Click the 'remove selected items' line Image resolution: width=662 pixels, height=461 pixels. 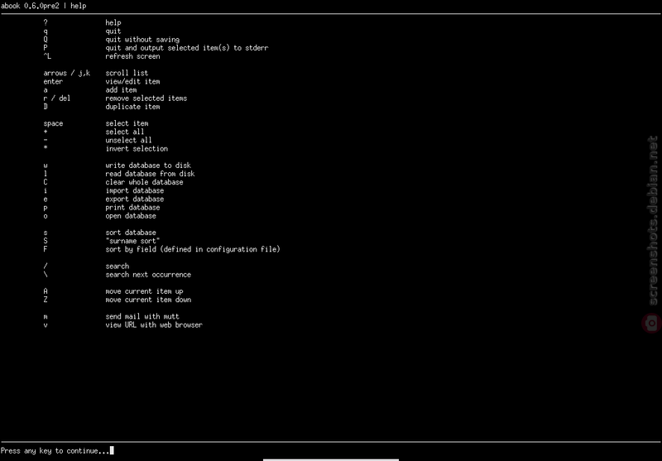(x=146, y=98)
